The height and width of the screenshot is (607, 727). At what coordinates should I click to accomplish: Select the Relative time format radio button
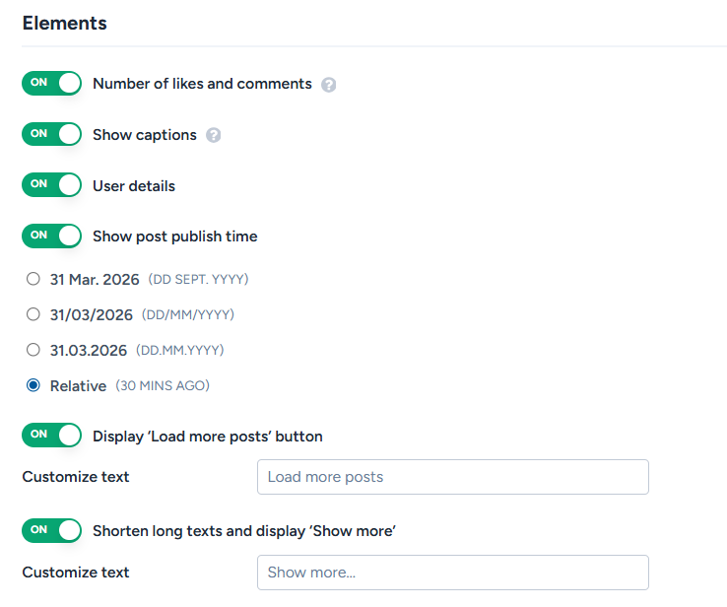click(33, 386)
